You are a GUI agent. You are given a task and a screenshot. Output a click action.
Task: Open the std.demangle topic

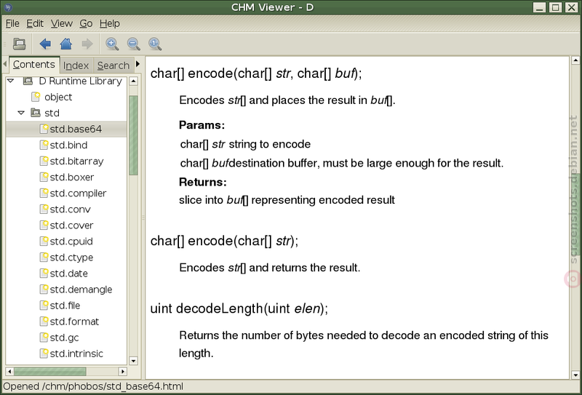(x=81, y=290)
